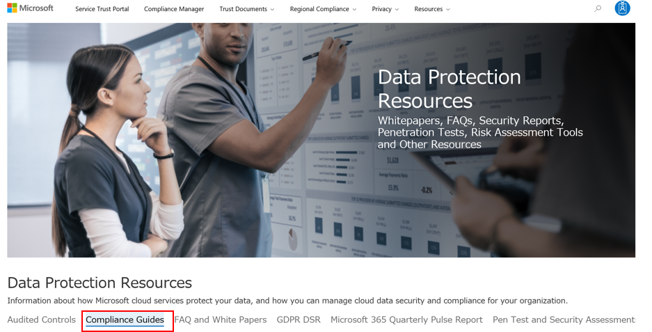Click the Data Protection Resources hero banner
This screenshot has height=332, width=652.
tap(321, 140)
